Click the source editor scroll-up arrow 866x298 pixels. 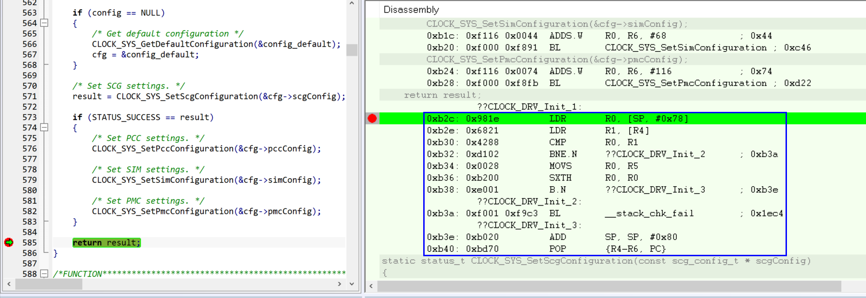352,4
